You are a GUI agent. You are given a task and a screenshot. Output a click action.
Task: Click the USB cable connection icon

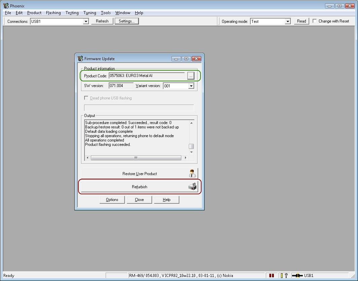click(x=297, y=276)
